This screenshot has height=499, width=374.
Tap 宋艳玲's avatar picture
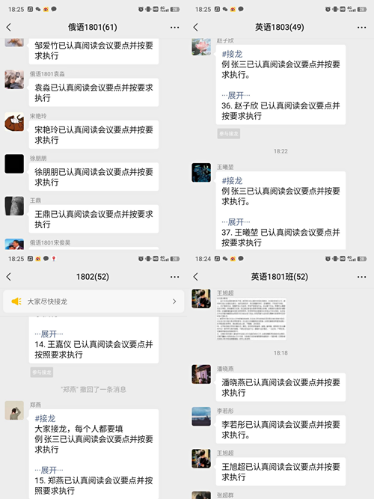pyautogui.click(x=14, y=121)
